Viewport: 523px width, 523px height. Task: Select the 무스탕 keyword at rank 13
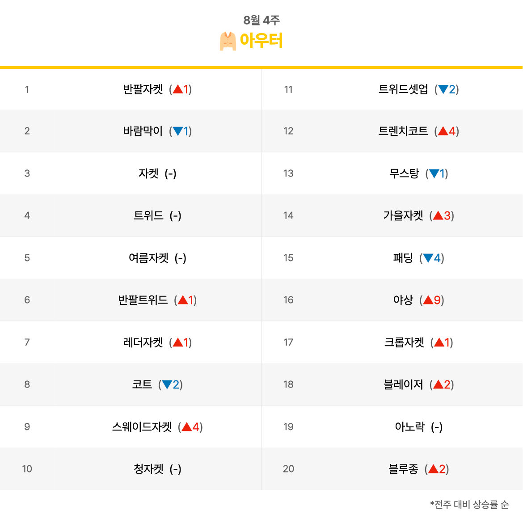(x=404, y=173)
